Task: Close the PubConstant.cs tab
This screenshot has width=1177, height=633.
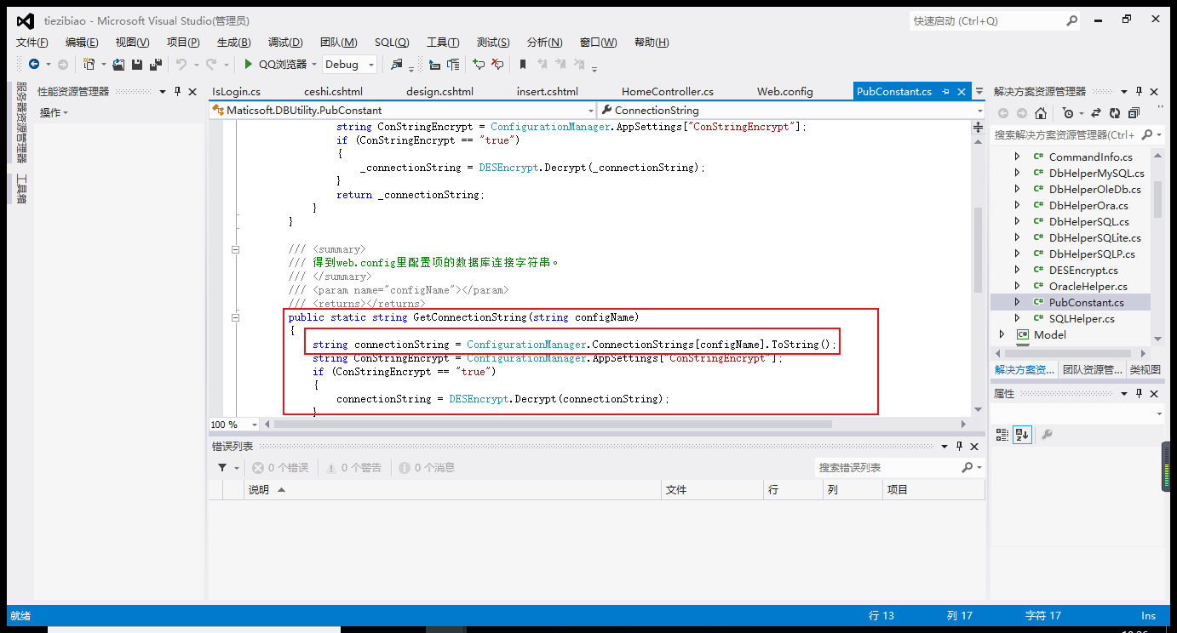Action: [962, 91]
